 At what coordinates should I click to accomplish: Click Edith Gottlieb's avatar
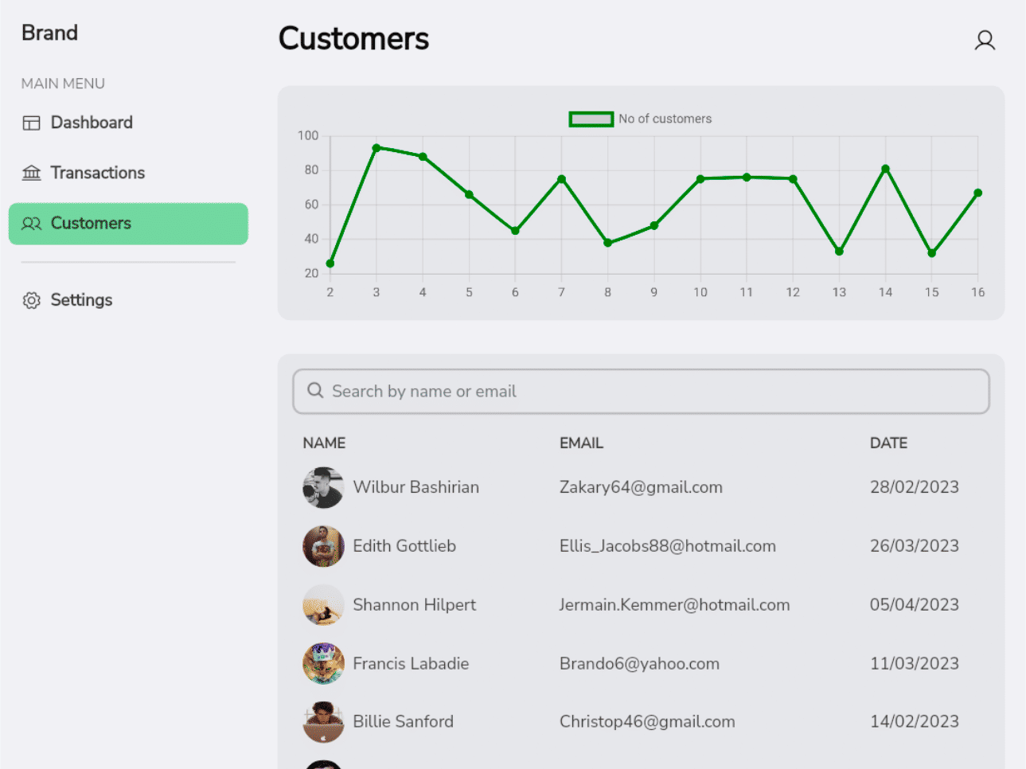point(323,546)
